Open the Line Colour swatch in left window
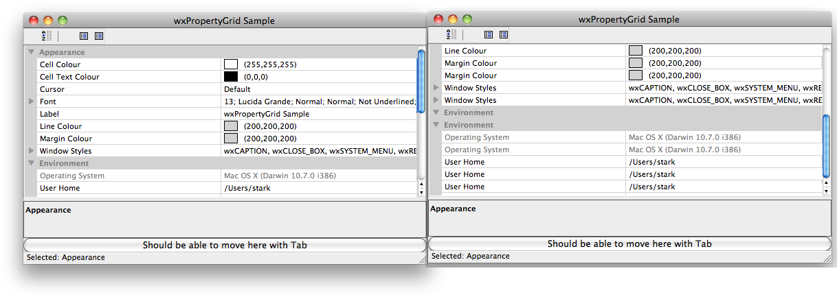This screenshot has width=837, height=297. click(231, 126)
